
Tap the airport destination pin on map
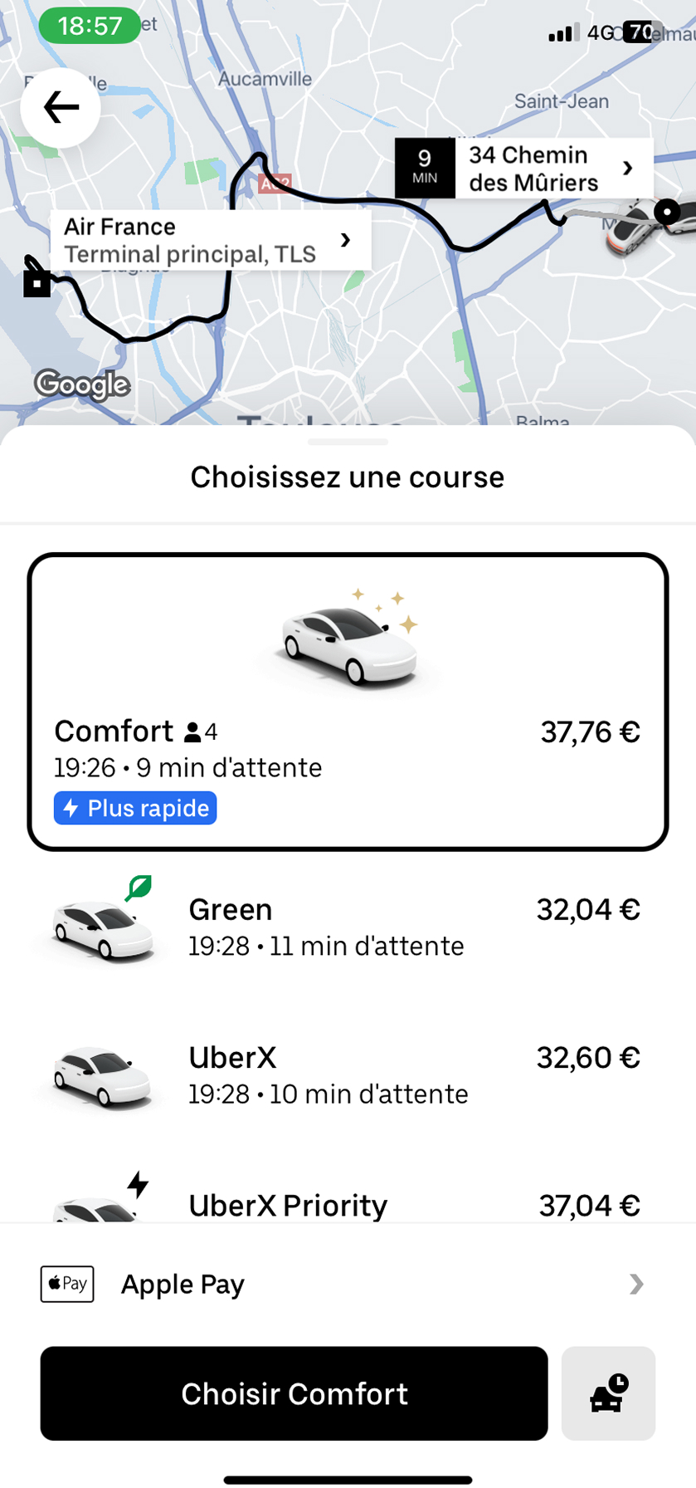coord(36,278)
